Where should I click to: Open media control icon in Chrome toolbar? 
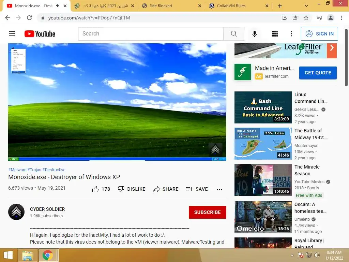tap(319, 18)
